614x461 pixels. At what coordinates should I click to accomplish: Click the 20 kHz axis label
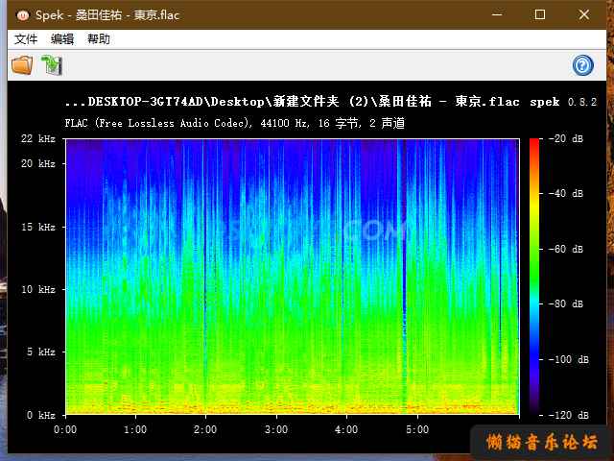(x=38, y=163)
